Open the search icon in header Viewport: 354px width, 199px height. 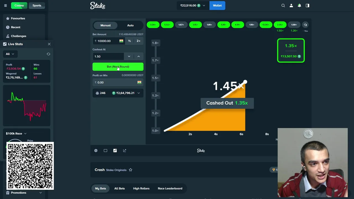(283, 6)
